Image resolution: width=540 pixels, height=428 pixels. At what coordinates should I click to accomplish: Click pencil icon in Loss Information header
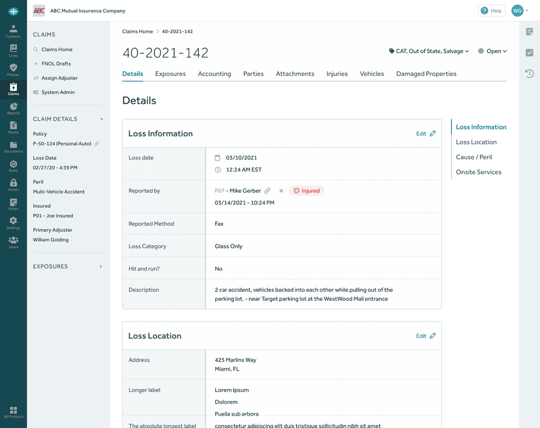coord(433,134)
